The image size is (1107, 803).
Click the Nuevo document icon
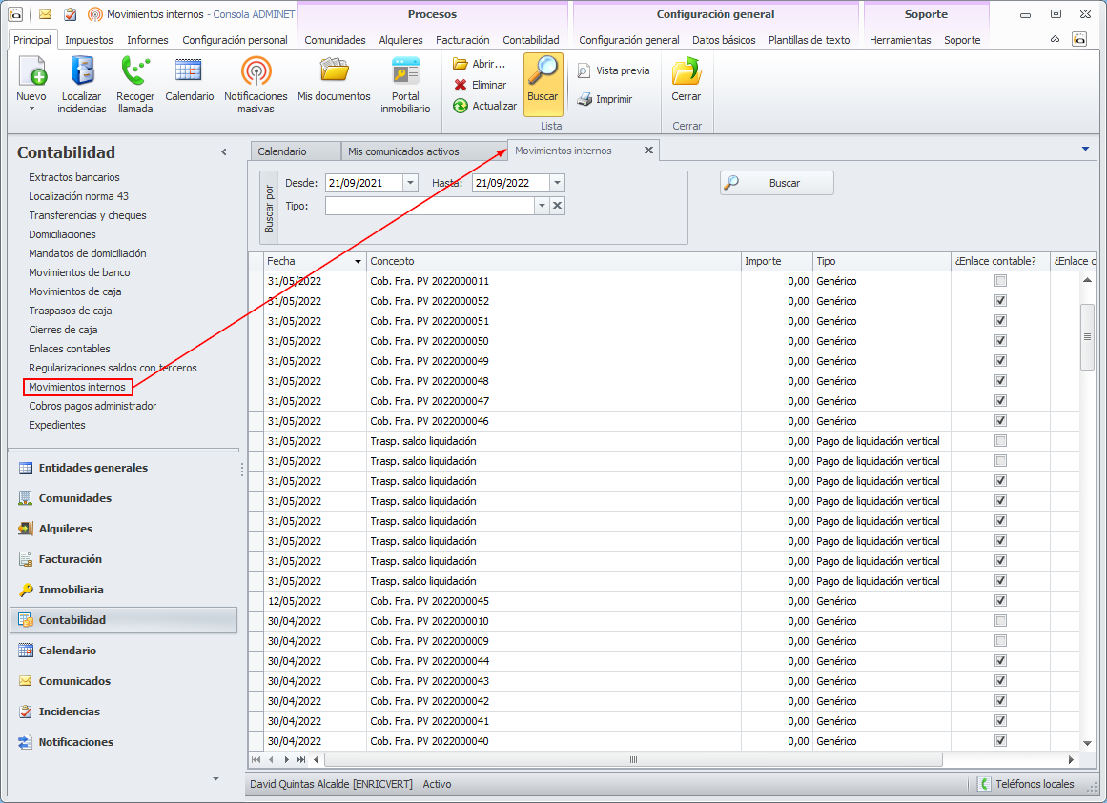tap(31, 71)
